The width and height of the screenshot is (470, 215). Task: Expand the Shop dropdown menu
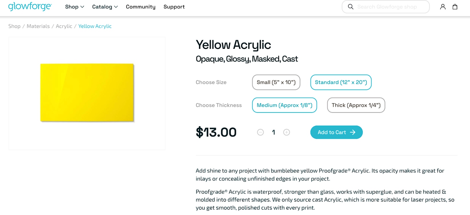click(x=75, y=7)
